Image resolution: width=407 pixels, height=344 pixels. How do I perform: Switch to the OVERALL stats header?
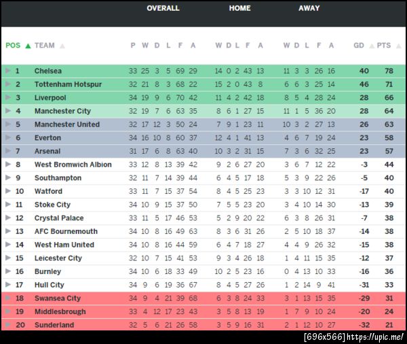coord(163,8)
